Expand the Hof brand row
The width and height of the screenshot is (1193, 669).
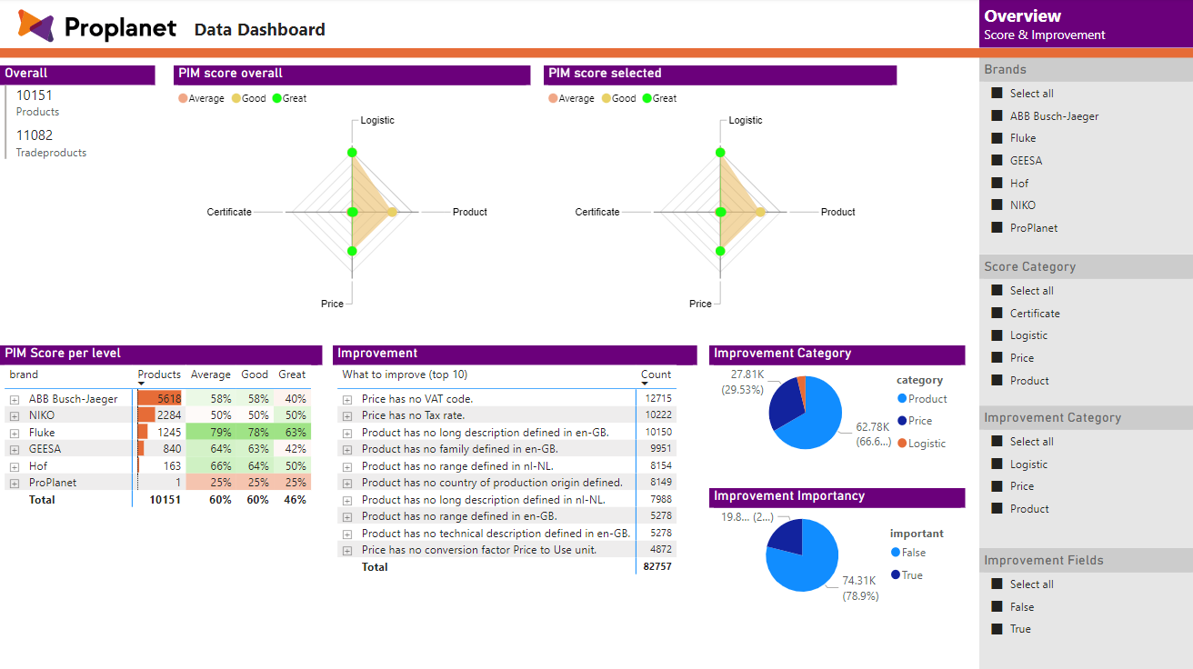(15, 466)
